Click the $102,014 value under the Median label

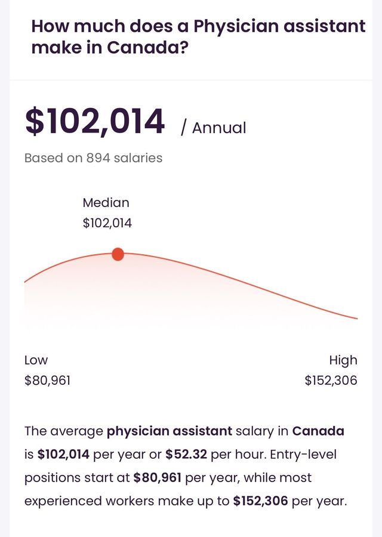[x=107, y=224]
